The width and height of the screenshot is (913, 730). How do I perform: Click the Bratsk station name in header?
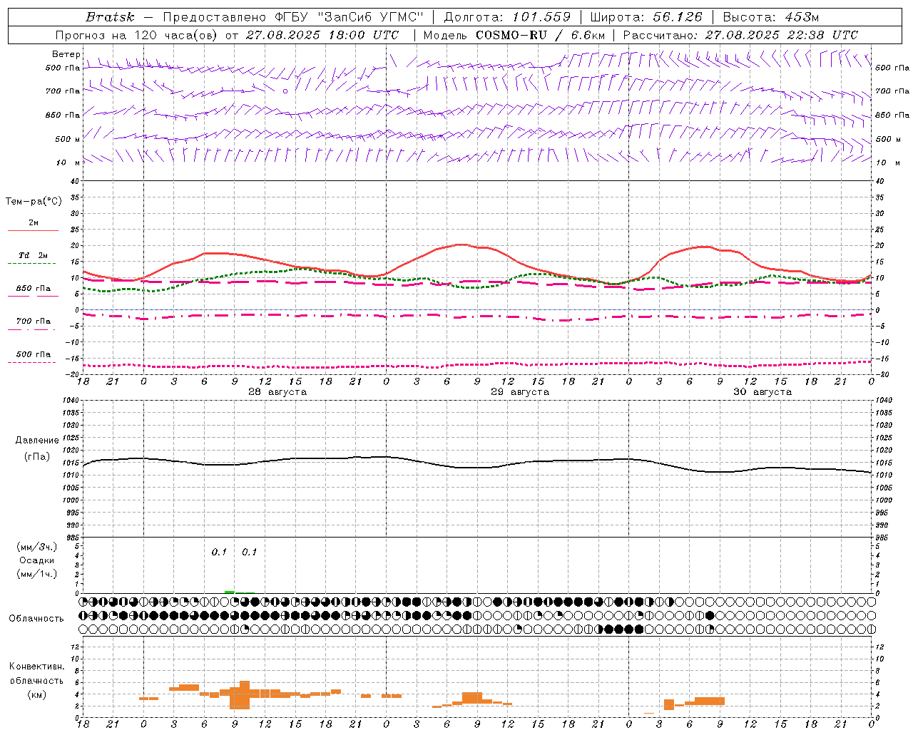tap(110, 17)
